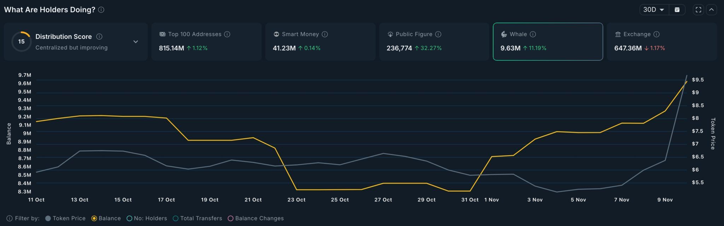This screenshot has height=226, width=724.
Task: Select the Top 100 Addresses card
Action: tap(206, 42)
